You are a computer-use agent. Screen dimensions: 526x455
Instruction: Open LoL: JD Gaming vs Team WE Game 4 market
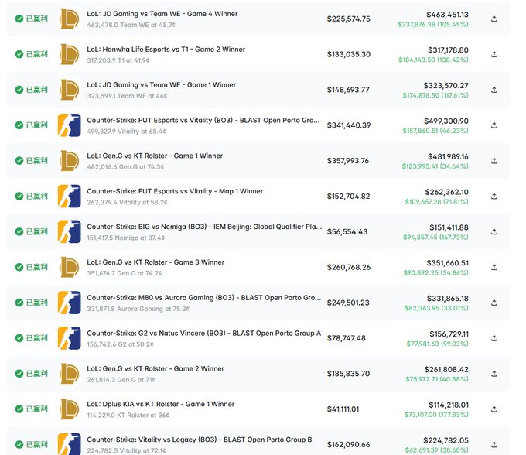[162, 14]
